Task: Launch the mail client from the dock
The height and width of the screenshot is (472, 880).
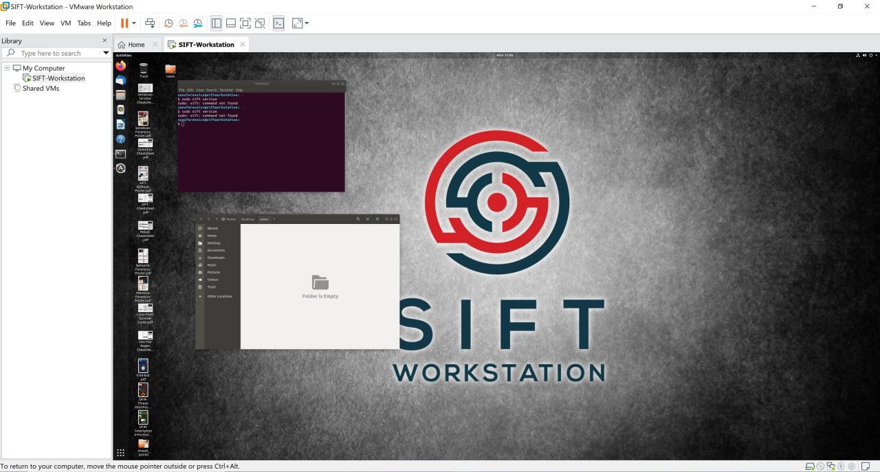Action: [120, 80]
